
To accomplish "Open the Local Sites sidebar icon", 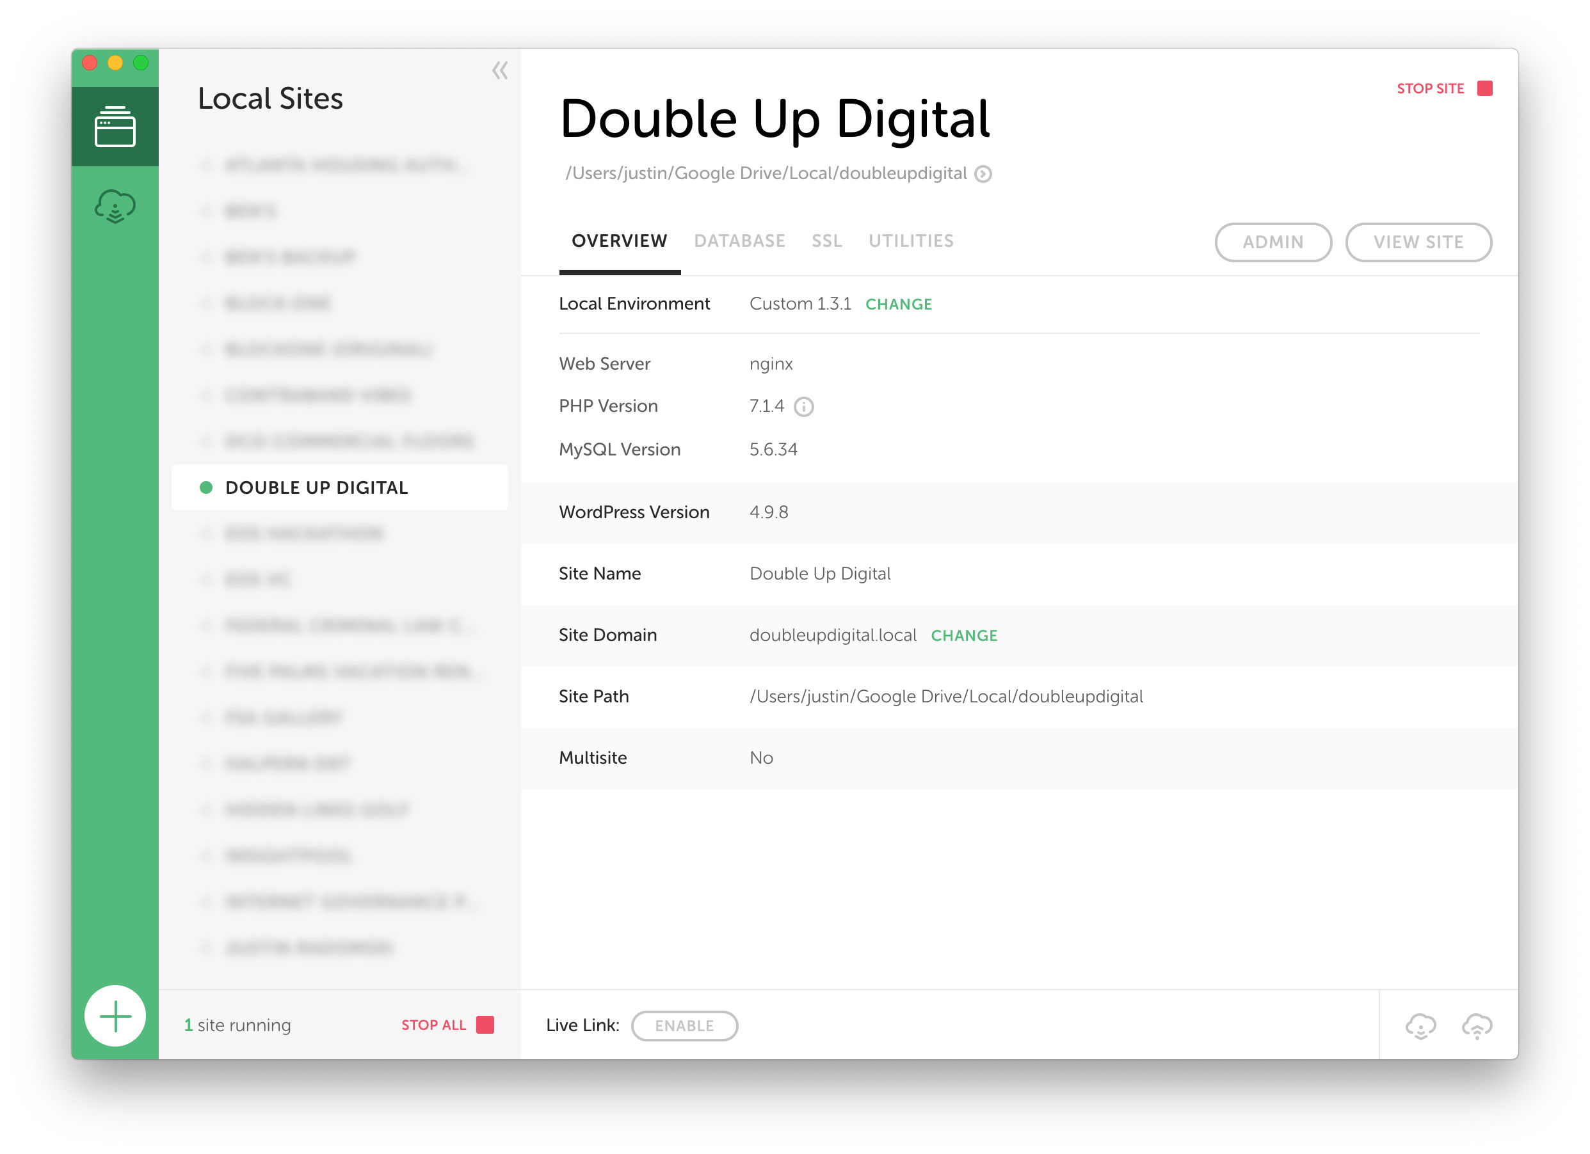I will coord(115,127).
